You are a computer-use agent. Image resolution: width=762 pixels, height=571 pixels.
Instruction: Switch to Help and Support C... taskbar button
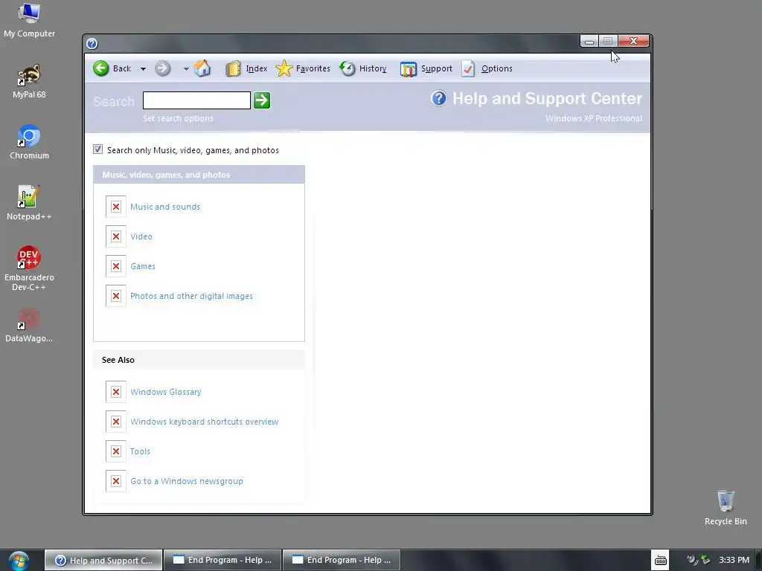tap(103, 561)
